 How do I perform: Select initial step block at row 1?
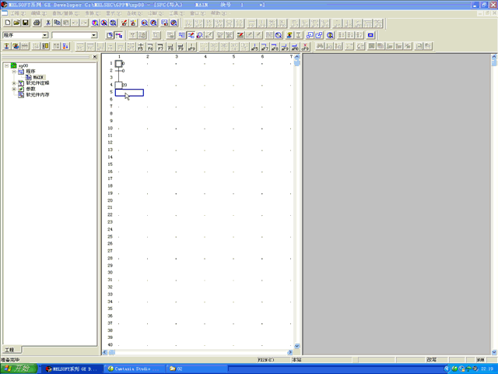click(118, 63)
